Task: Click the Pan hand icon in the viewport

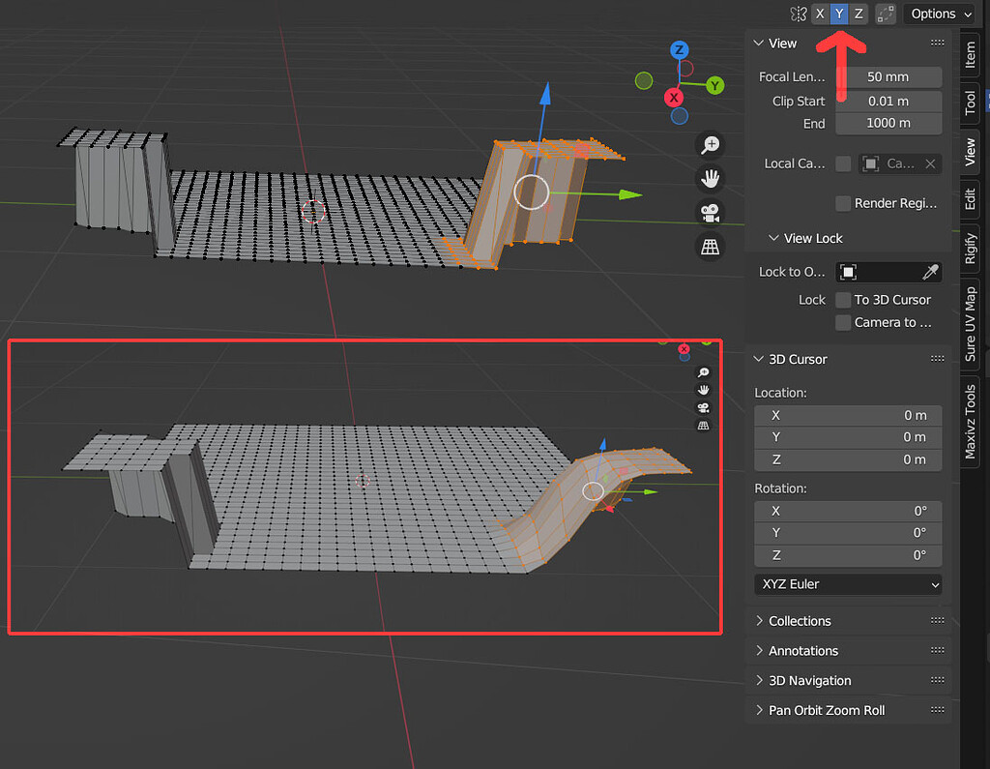Action: click(710, 178)
